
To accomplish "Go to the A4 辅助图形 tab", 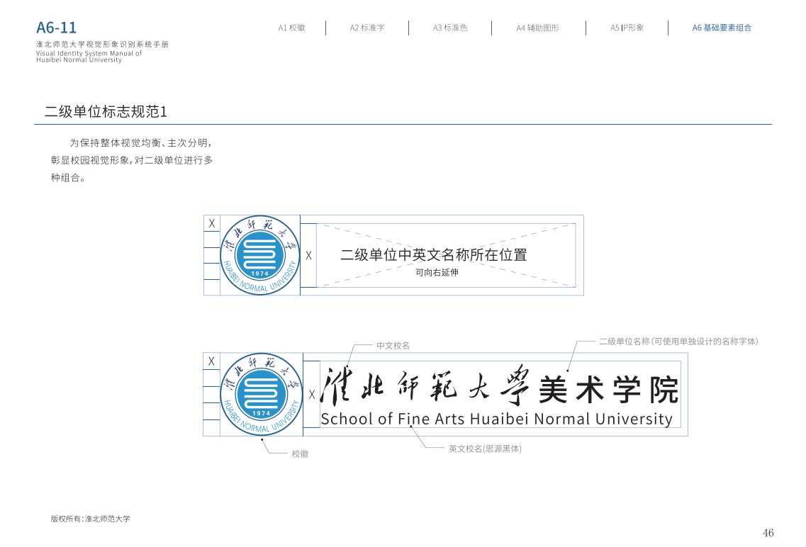I will [x=537, y=28].
